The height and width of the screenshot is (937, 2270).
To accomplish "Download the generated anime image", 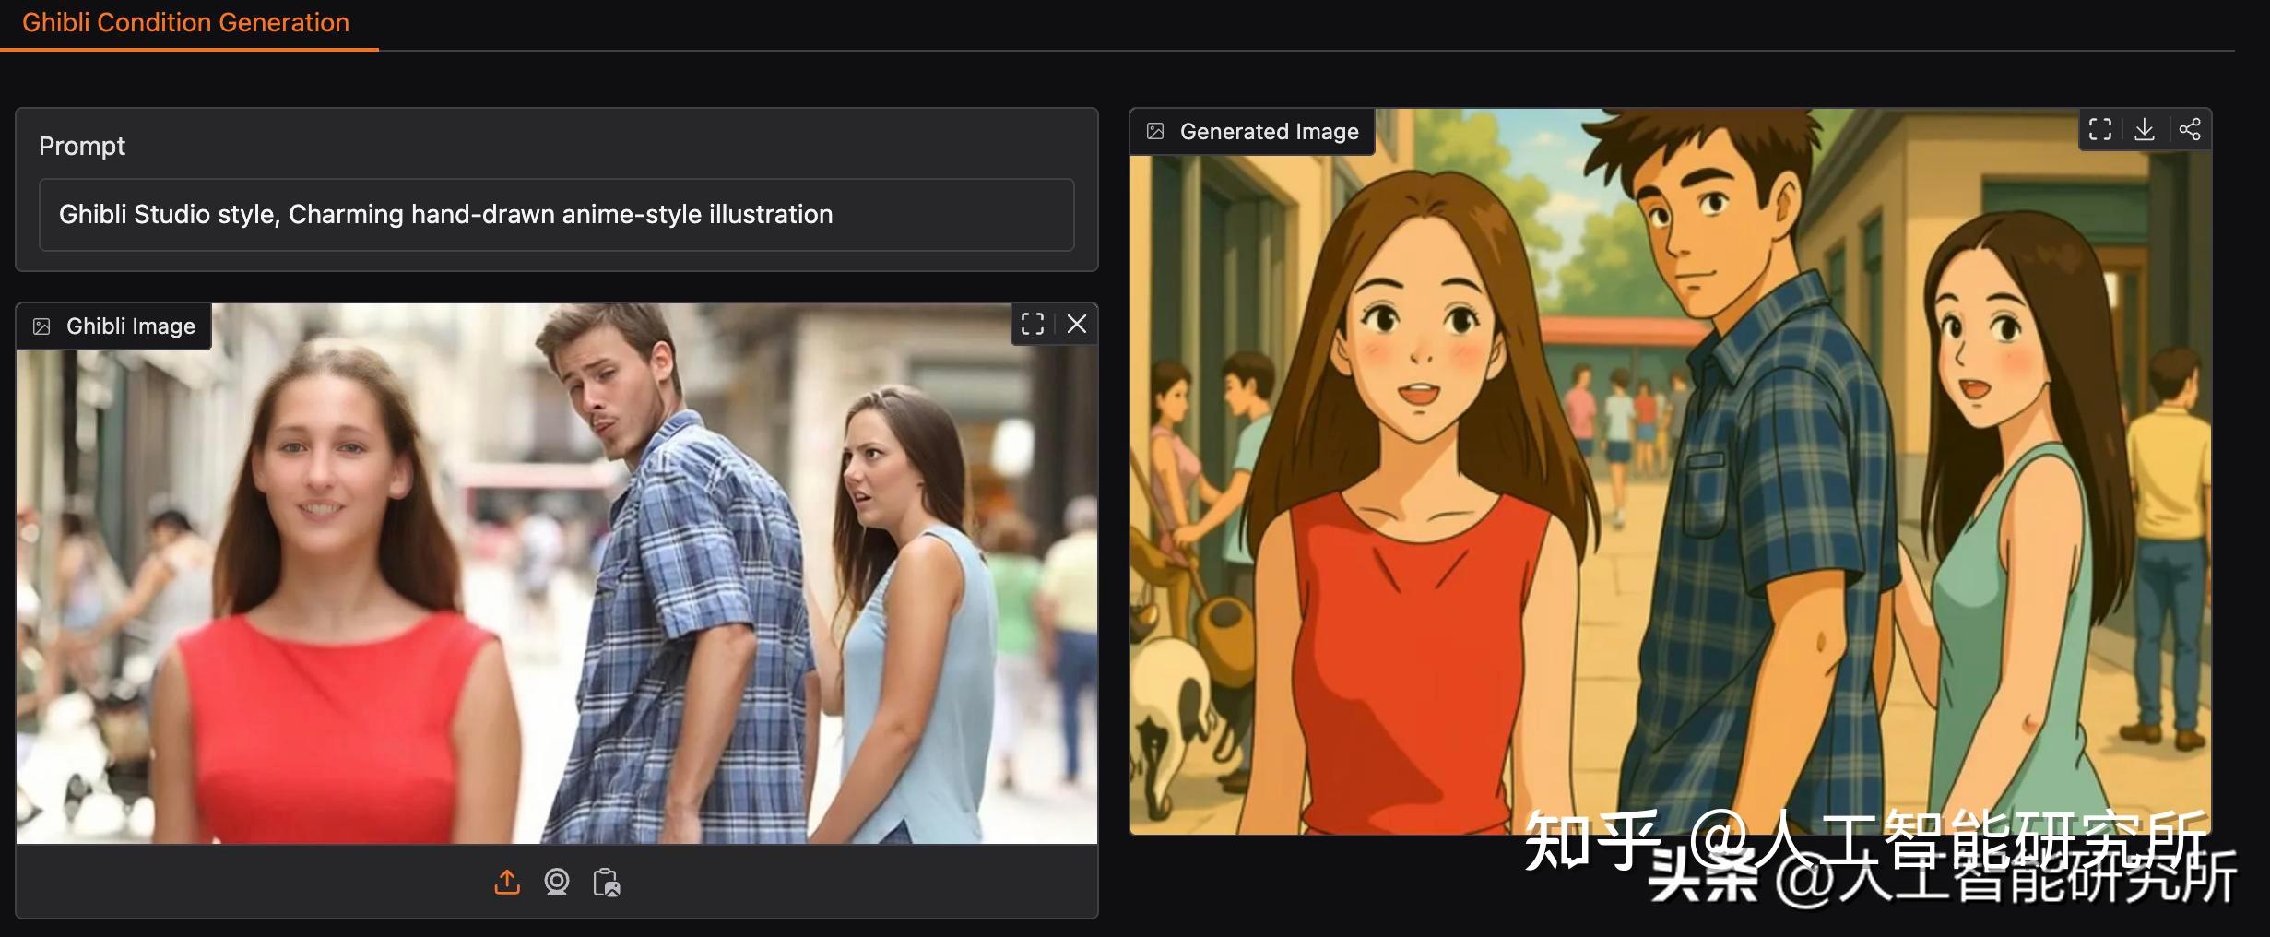I will 2146,129.
